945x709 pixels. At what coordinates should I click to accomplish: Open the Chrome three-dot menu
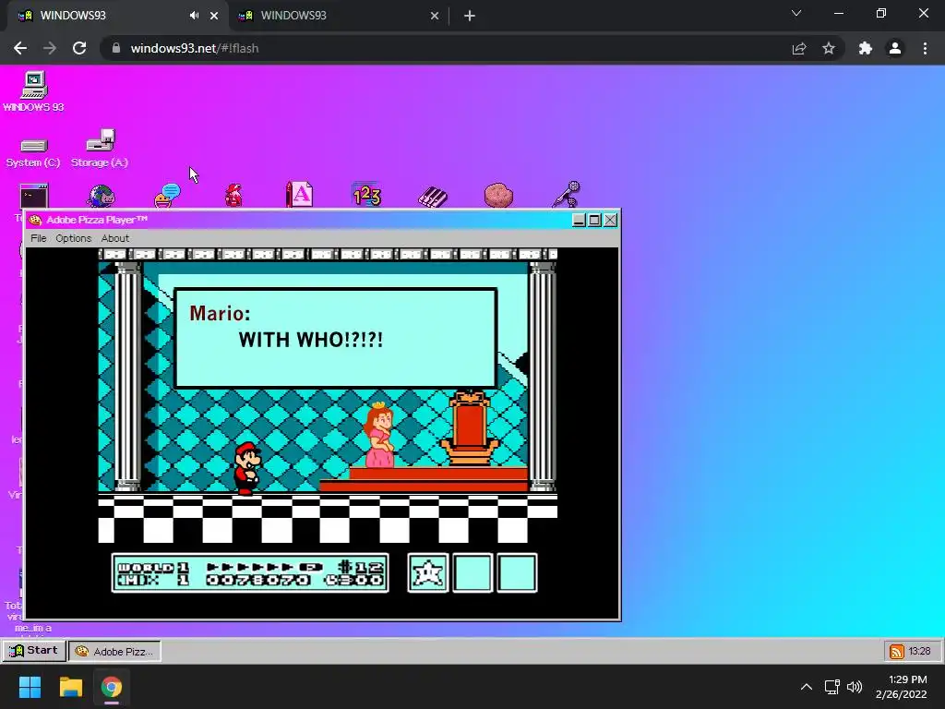[x=925, y=48]
